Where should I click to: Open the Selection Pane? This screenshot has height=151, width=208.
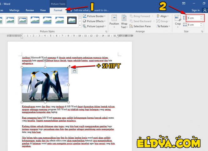[140, 26]
